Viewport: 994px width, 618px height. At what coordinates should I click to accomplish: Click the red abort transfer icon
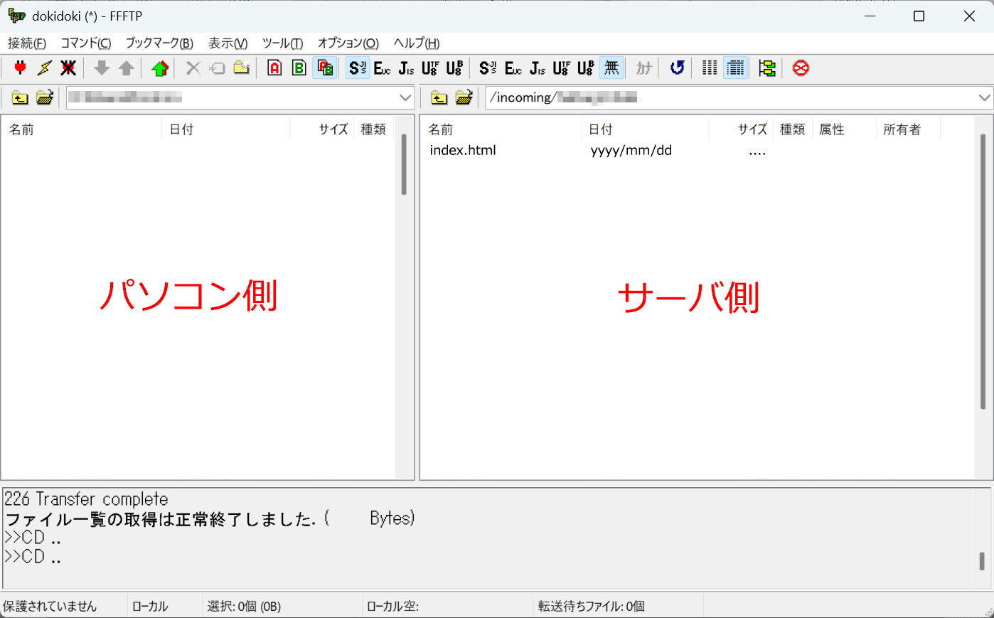(x=801, y=68)
